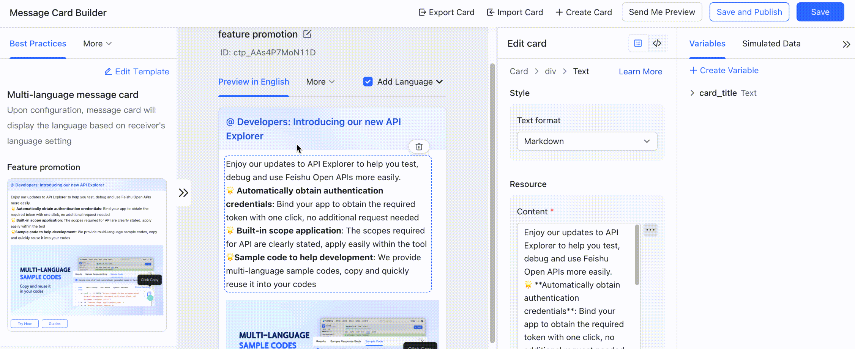Click Export Card in the top bar
This screenshot has width=855, height=349.
click(x=446, y=12)
